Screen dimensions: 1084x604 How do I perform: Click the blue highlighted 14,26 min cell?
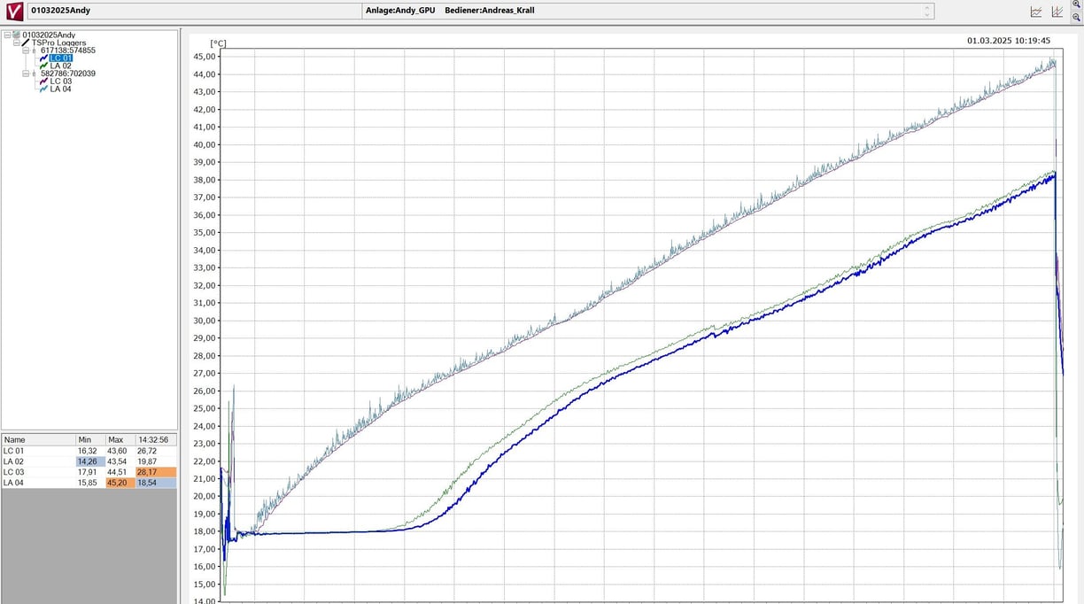[90, 461]
